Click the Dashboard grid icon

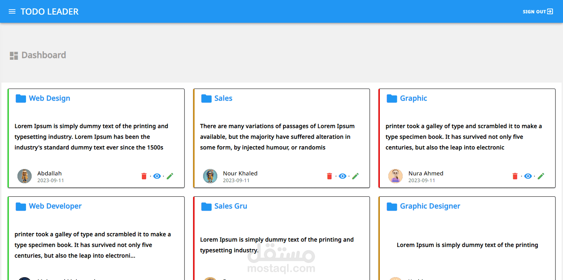coord(14,56)
